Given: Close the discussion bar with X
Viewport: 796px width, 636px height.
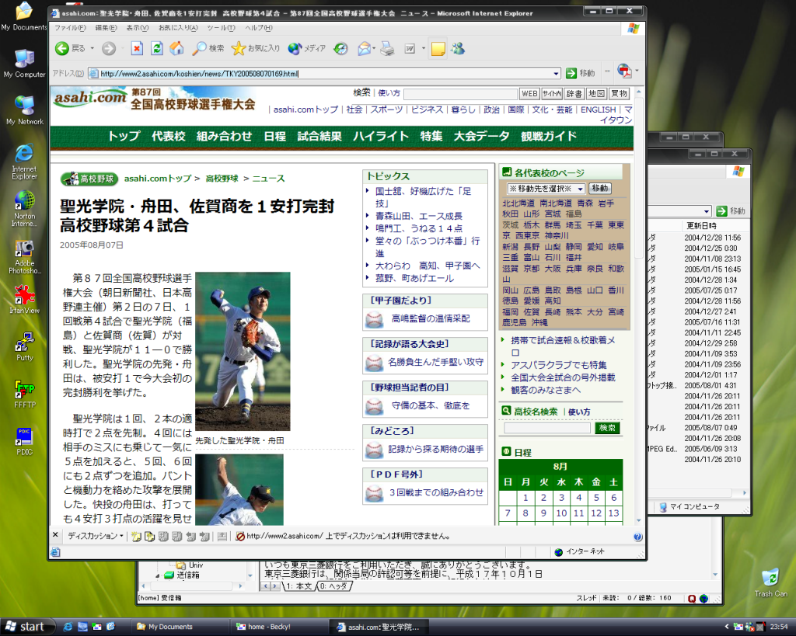Looking at the screenshot, I should point(55,535).
